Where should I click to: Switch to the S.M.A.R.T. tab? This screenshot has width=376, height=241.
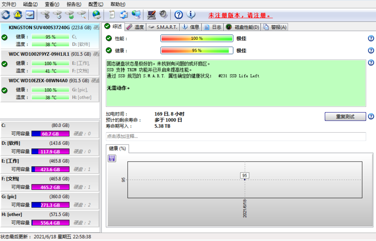(x=163, y=27)
